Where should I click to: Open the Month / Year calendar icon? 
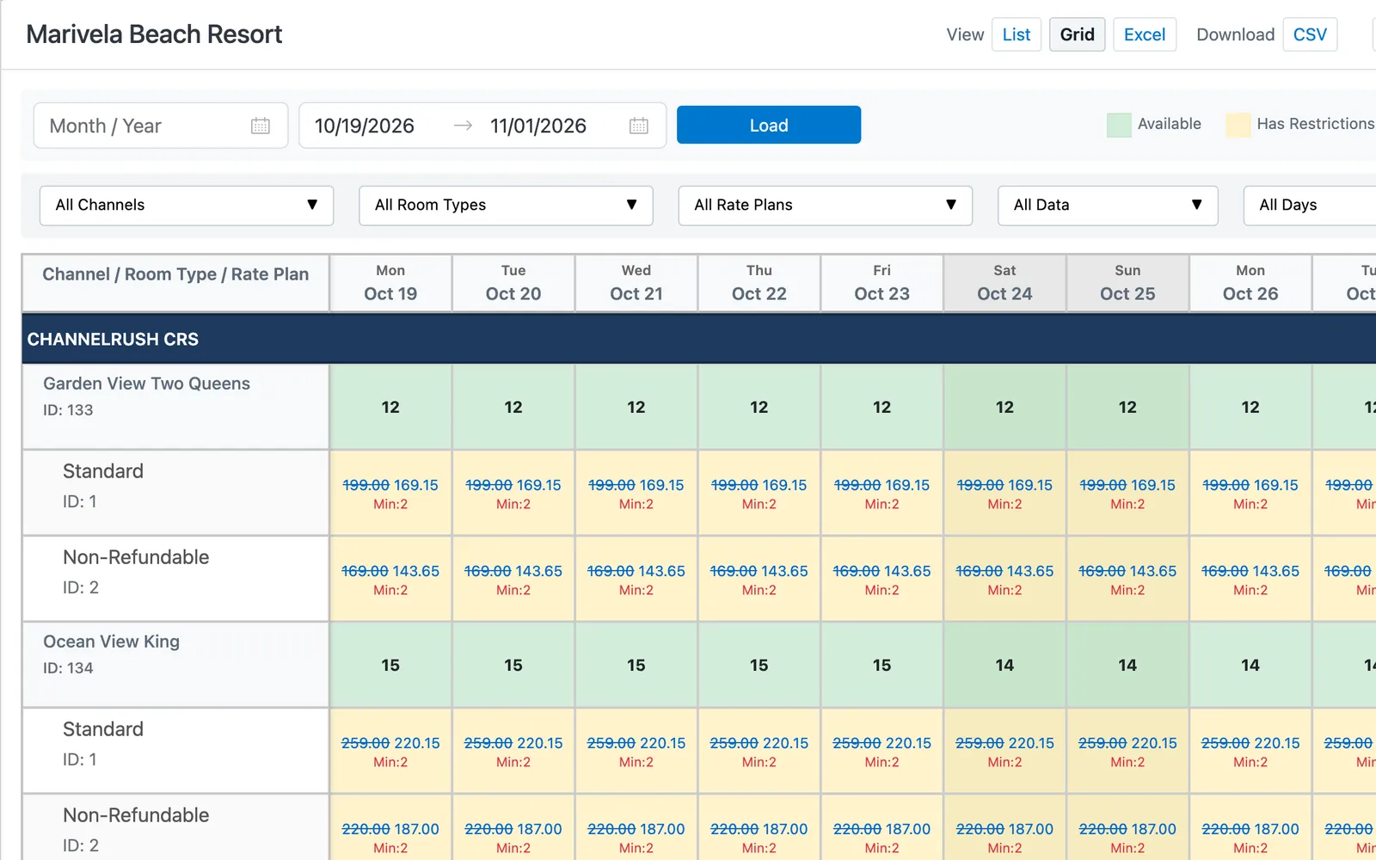[261, 126]
